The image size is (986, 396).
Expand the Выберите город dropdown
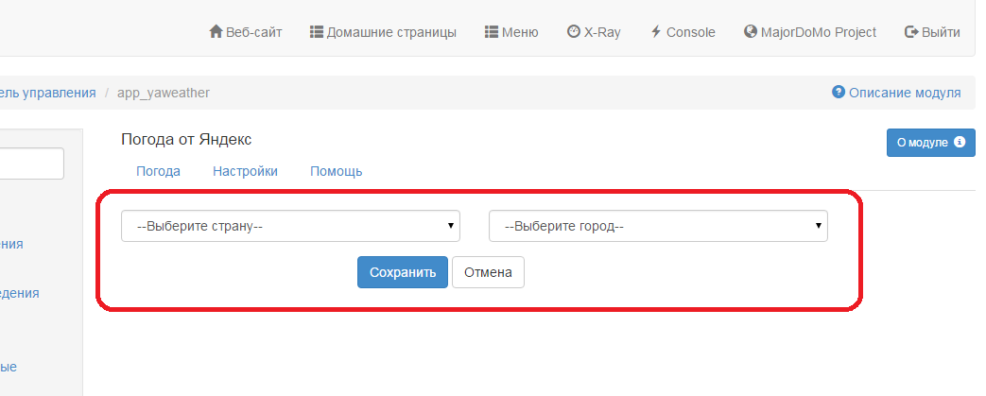(658, 226)
